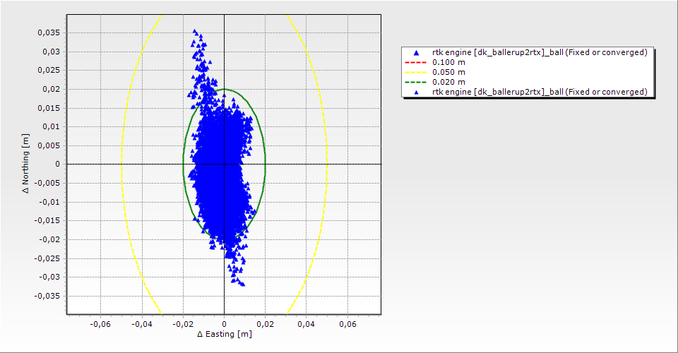Click the -0,03 Northing tick label
678x353 pixels.
pyautogui.click(x=49, y=277)
